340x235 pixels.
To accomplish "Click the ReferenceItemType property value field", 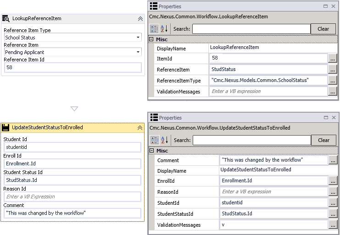I will pos(268,81).
